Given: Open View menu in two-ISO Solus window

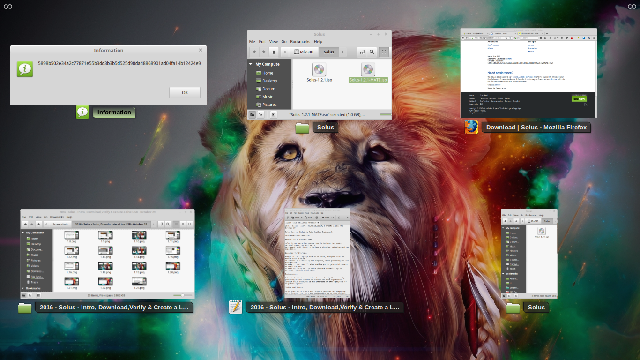Looking at the screenshot, I should [274, 41].
